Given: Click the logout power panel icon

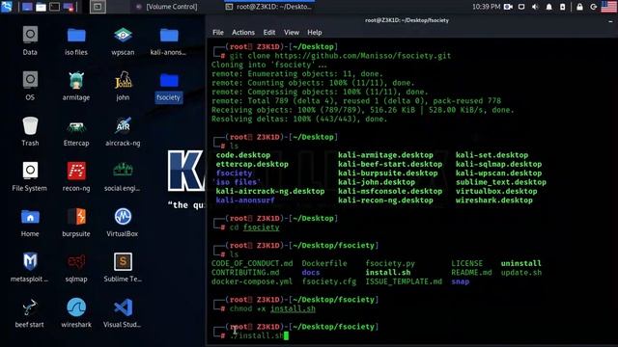Looking at the screenshot, I should 593,7.
